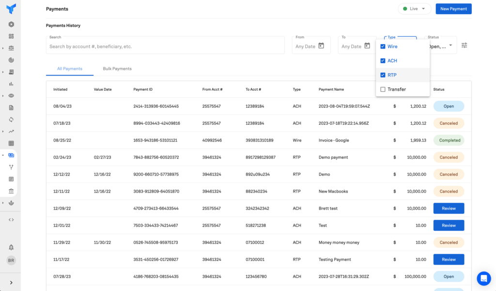Click the From Acct # column header
The image size is (496, 291).
point(212,89)
